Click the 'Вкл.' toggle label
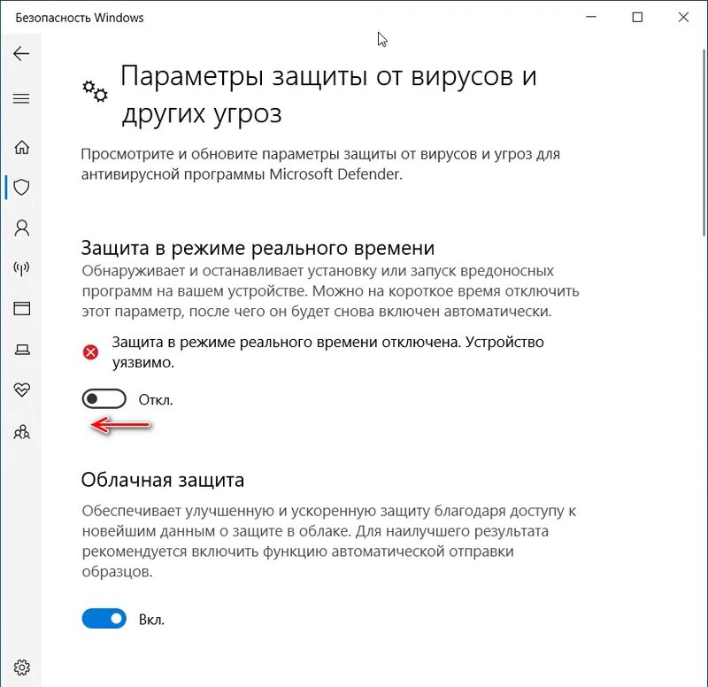The height and width of the screenshot is (687, 708). pyautogui.click(x=151, y=619)
